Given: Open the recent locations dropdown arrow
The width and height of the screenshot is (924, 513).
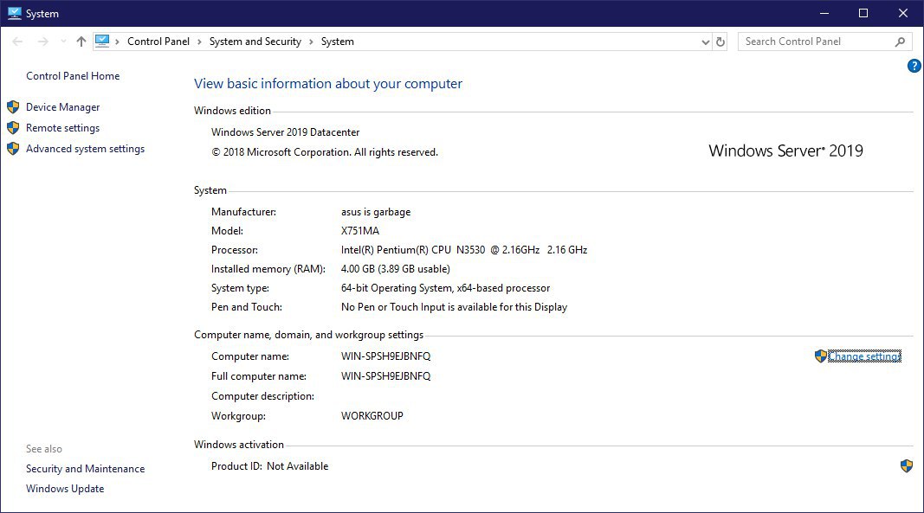Looking at the screenshot, I should [63, 42].
